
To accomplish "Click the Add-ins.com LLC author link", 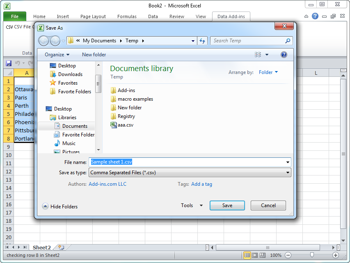I will click(108, 184).
